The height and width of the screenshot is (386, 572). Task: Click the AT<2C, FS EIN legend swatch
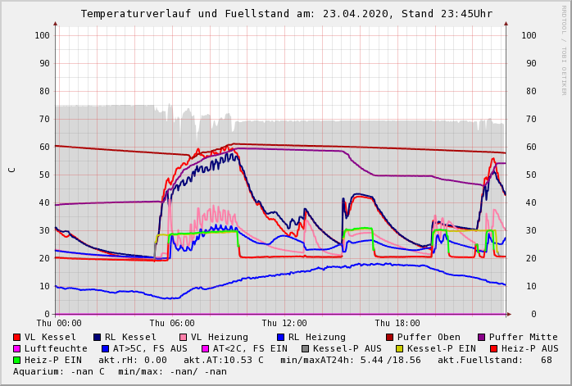coord(207,348)
